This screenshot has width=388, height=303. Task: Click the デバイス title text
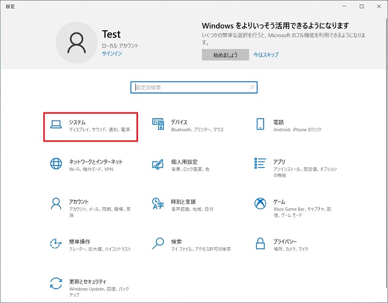[179, 122]
